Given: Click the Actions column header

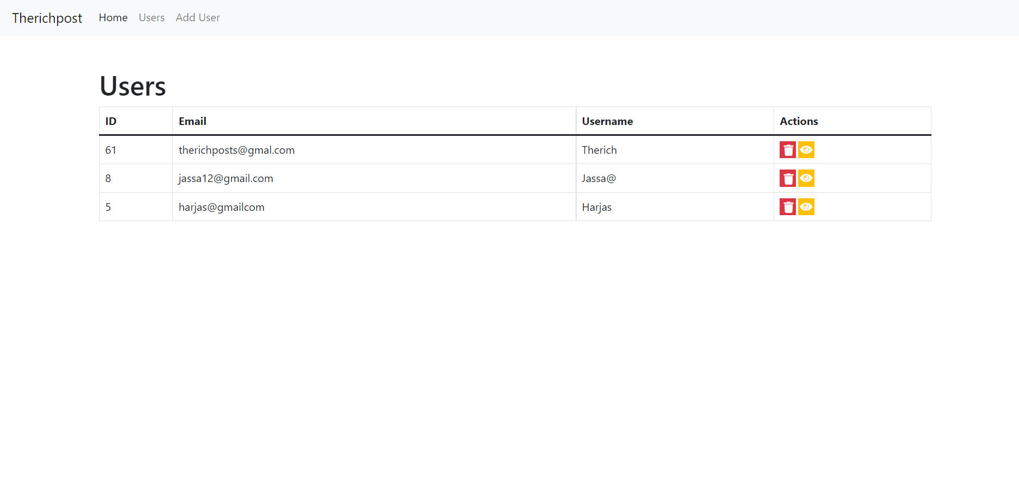Looking at the screenshot, I should click(x=799, y=121).
